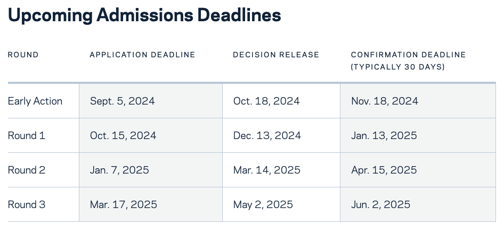The width and height of the screenshot is (504, 233).
Task: Select the Mar. 14, 2025 decision release
Action: [267, 170]
